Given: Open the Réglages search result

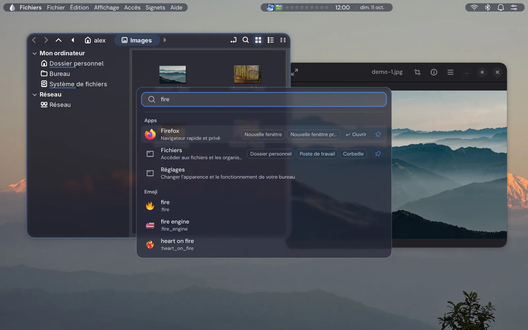Looking at the screenshot, I should click(264, 173).
